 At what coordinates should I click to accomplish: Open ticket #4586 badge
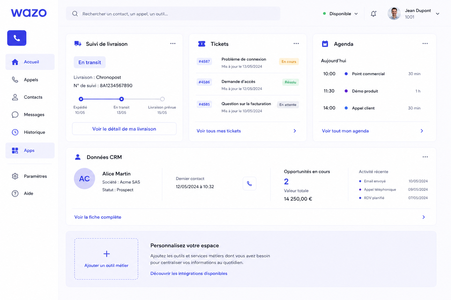204,82
